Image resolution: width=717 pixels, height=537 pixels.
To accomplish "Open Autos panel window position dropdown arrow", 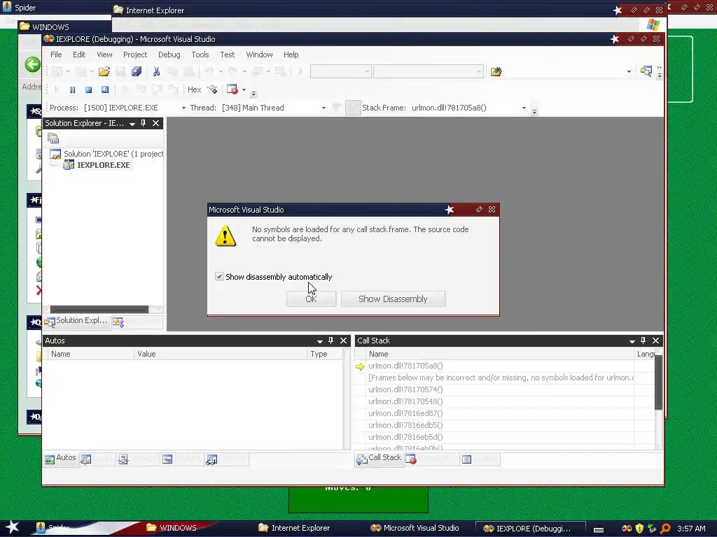I will [x=319, y=341].
